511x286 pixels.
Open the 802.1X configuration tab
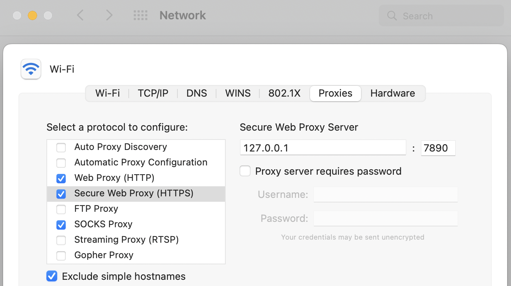[284, 93]
